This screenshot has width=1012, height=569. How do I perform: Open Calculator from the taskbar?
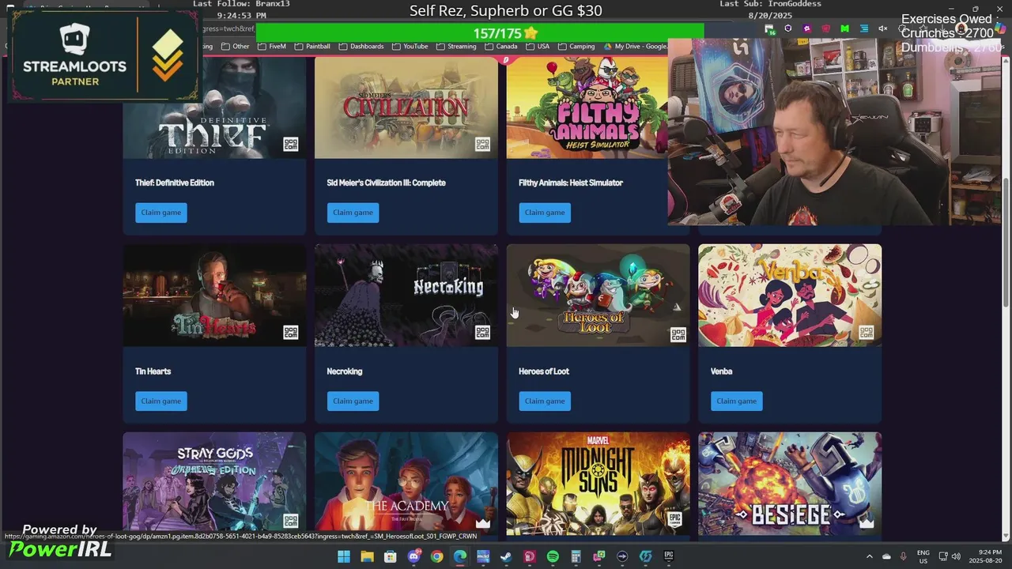point(576,557)
